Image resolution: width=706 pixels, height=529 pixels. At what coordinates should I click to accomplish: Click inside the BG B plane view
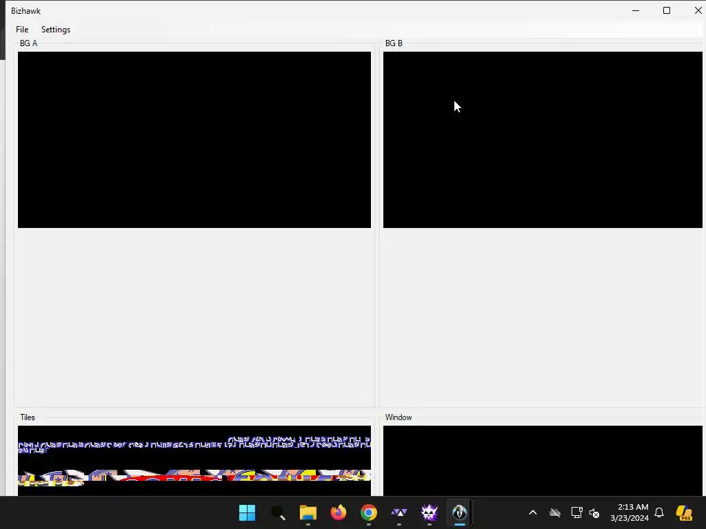tap(543, 139)
